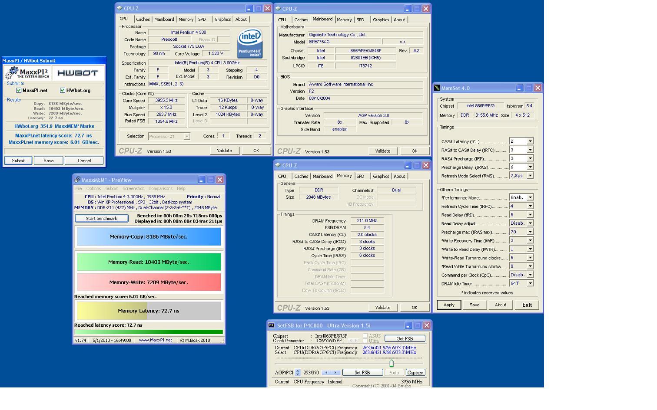Viewport: 657px width, 410px height.
Task: Click Cancel in the HWbot Submit window
Action: pyautogui.click(x=84, y=161)
